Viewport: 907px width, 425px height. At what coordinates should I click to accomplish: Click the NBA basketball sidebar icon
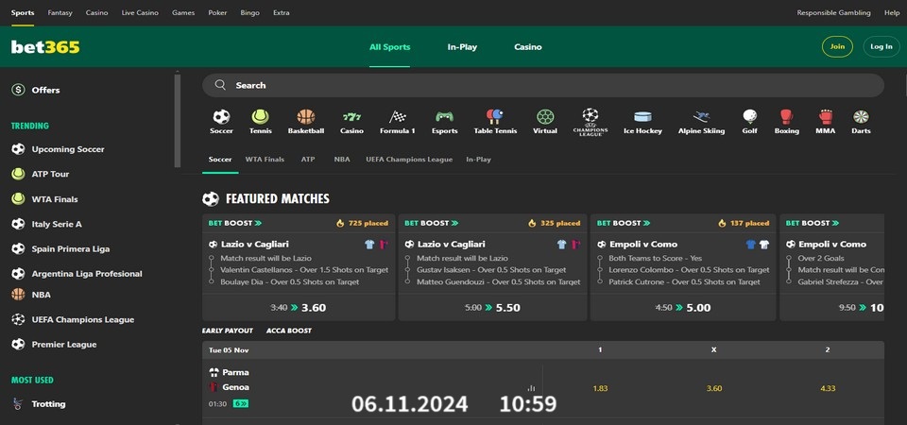click(19, 295)
